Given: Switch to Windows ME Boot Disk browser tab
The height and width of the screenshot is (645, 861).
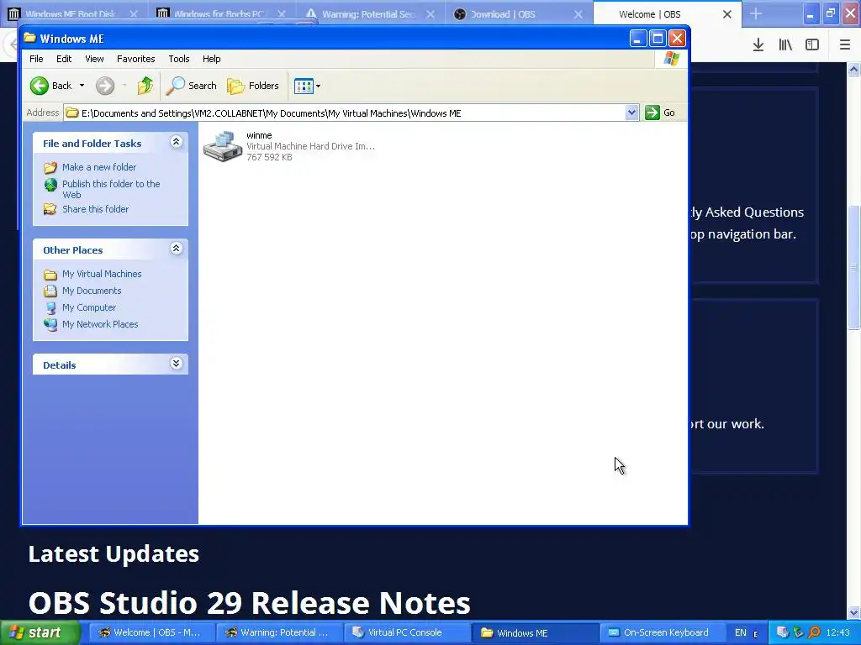Looking at the screenshot, I should click(74, 13).
